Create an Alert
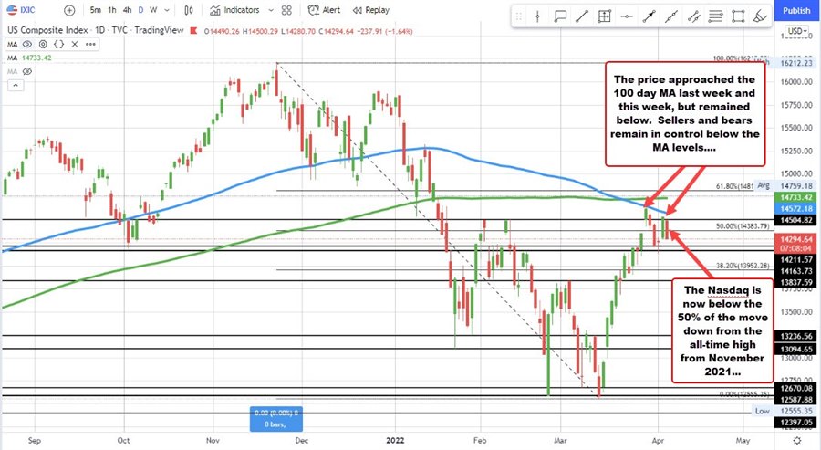This screenshot has height=450, width=821. pyautogui.click(x=324, y=10)
